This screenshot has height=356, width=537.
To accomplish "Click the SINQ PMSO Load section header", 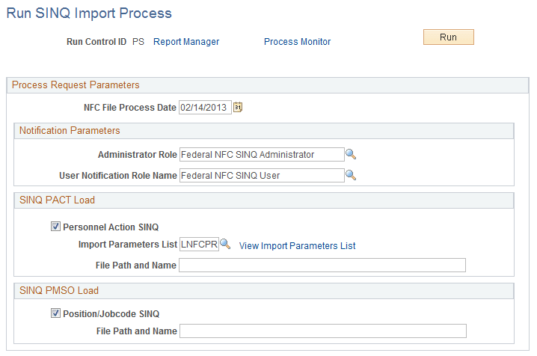I will 58,290.
